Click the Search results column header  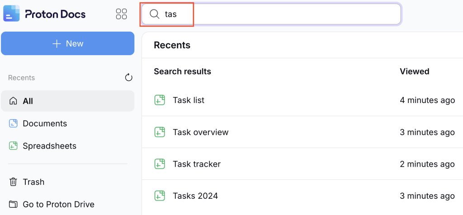[183, 71]
